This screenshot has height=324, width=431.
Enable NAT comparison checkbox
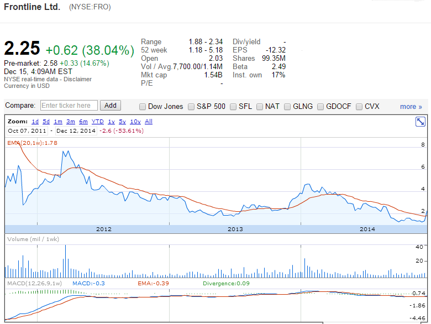click(x=260, y=107)
